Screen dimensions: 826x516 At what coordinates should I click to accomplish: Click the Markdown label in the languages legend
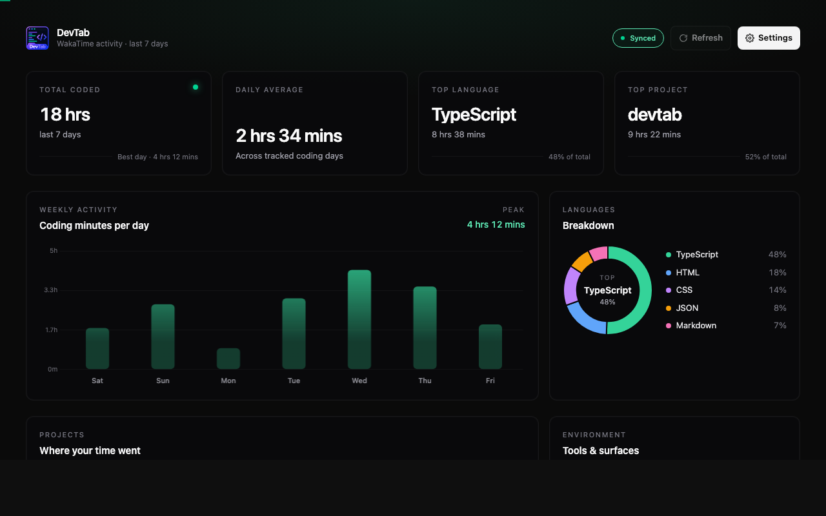696,326
